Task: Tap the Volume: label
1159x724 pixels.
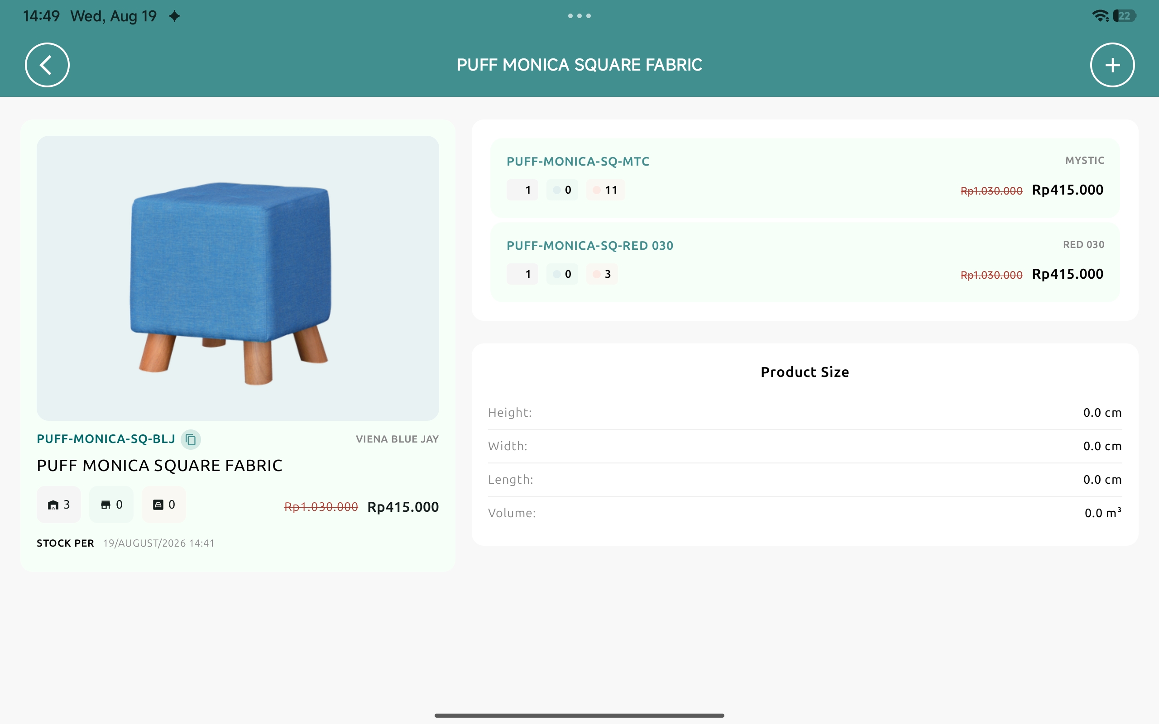Action: (512, 513)
